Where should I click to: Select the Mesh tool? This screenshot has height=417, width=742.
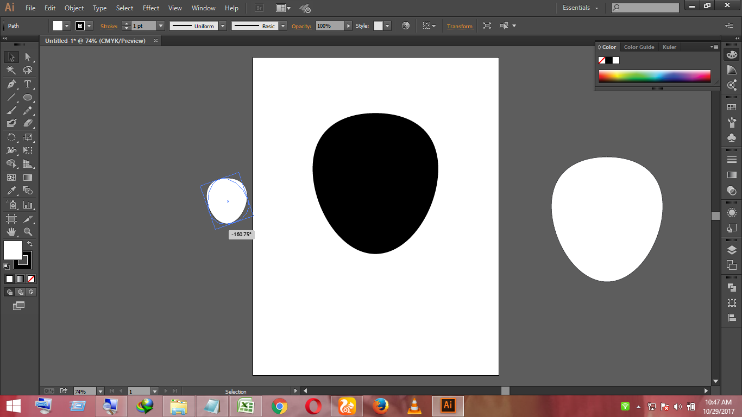coord(11,178)
